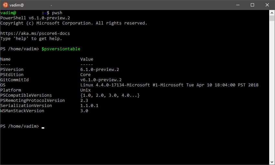Maximize the terminal window
This screenshot has width=275, height=165.
tap(252, 5)
